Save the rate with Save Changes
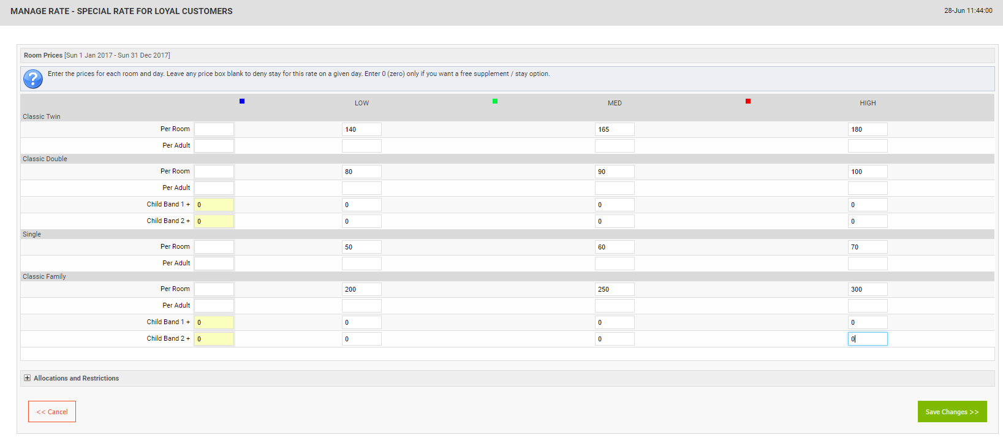 (x=952, y=412)
